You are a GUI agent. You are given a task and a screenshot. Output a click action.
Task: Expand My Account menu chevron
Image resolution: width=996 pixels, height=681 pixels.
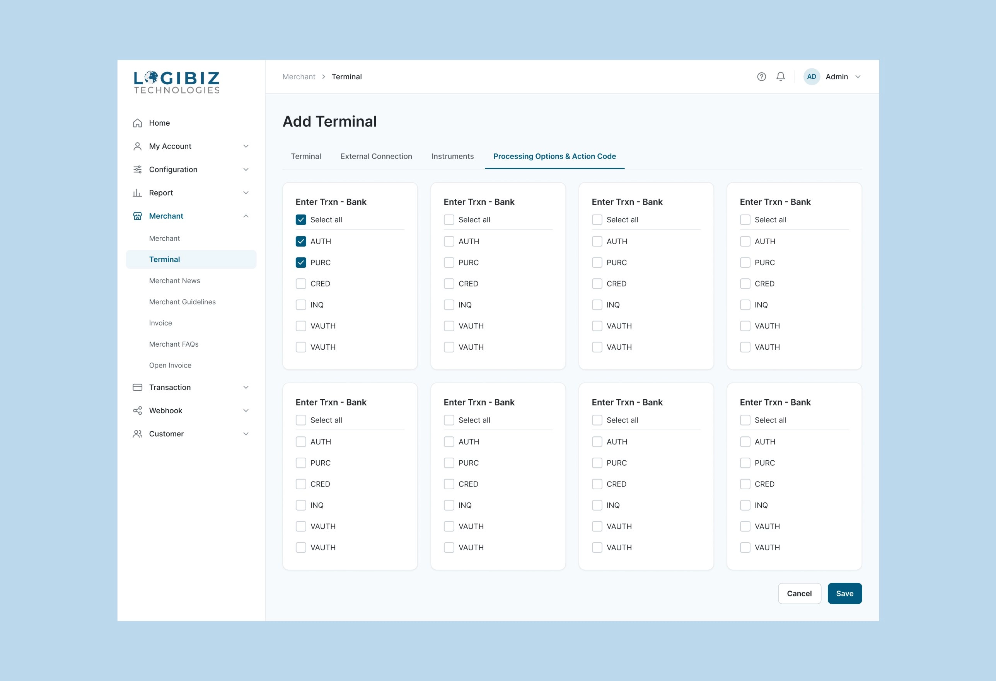pos(246,146)
